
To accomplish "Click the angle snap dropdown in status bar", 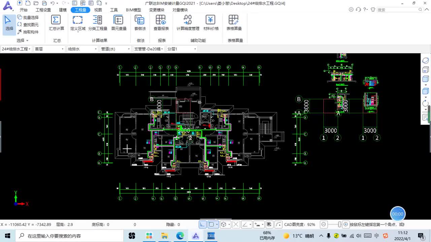I will tap(247, 225).
